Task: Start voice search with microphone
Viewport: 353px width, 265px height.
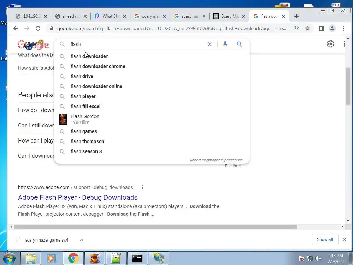Action: 225,44
